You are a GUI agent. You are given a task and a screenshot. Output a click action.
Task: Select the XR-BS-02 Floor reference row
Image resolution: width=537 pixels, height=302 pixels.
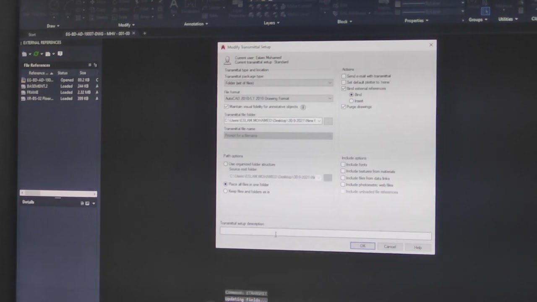pyautogui.click(x=60, y=99)
